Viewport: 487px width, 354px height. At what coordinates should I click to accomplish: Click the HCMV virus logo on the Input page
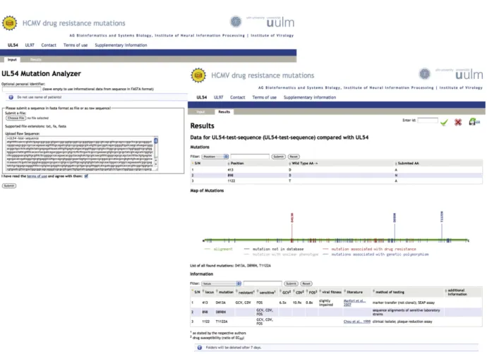tap(9, 23)
